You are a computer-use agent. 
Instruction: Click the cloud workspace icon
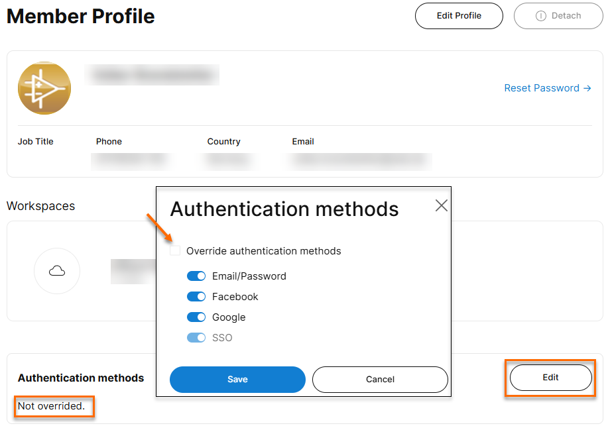pyautogui.click(x=57, y=270)
